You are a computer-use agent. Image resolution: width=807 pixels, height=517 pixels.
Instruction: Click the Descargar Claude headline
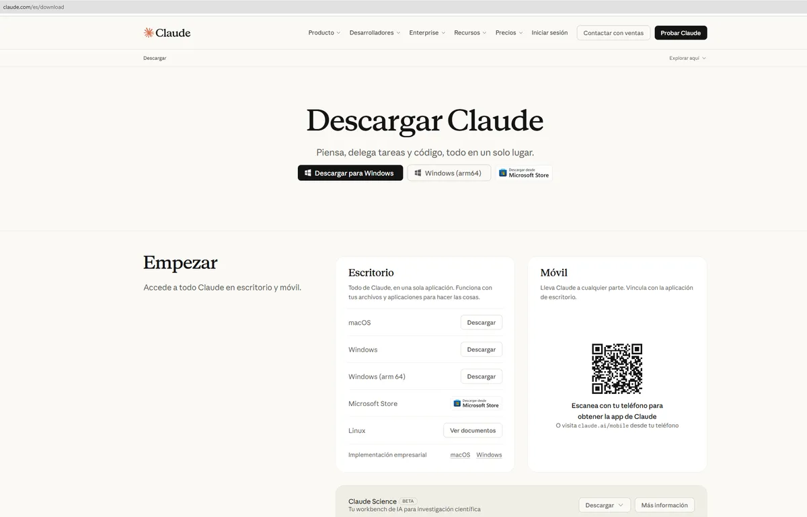pyautogui.click(x=424, y=121)
